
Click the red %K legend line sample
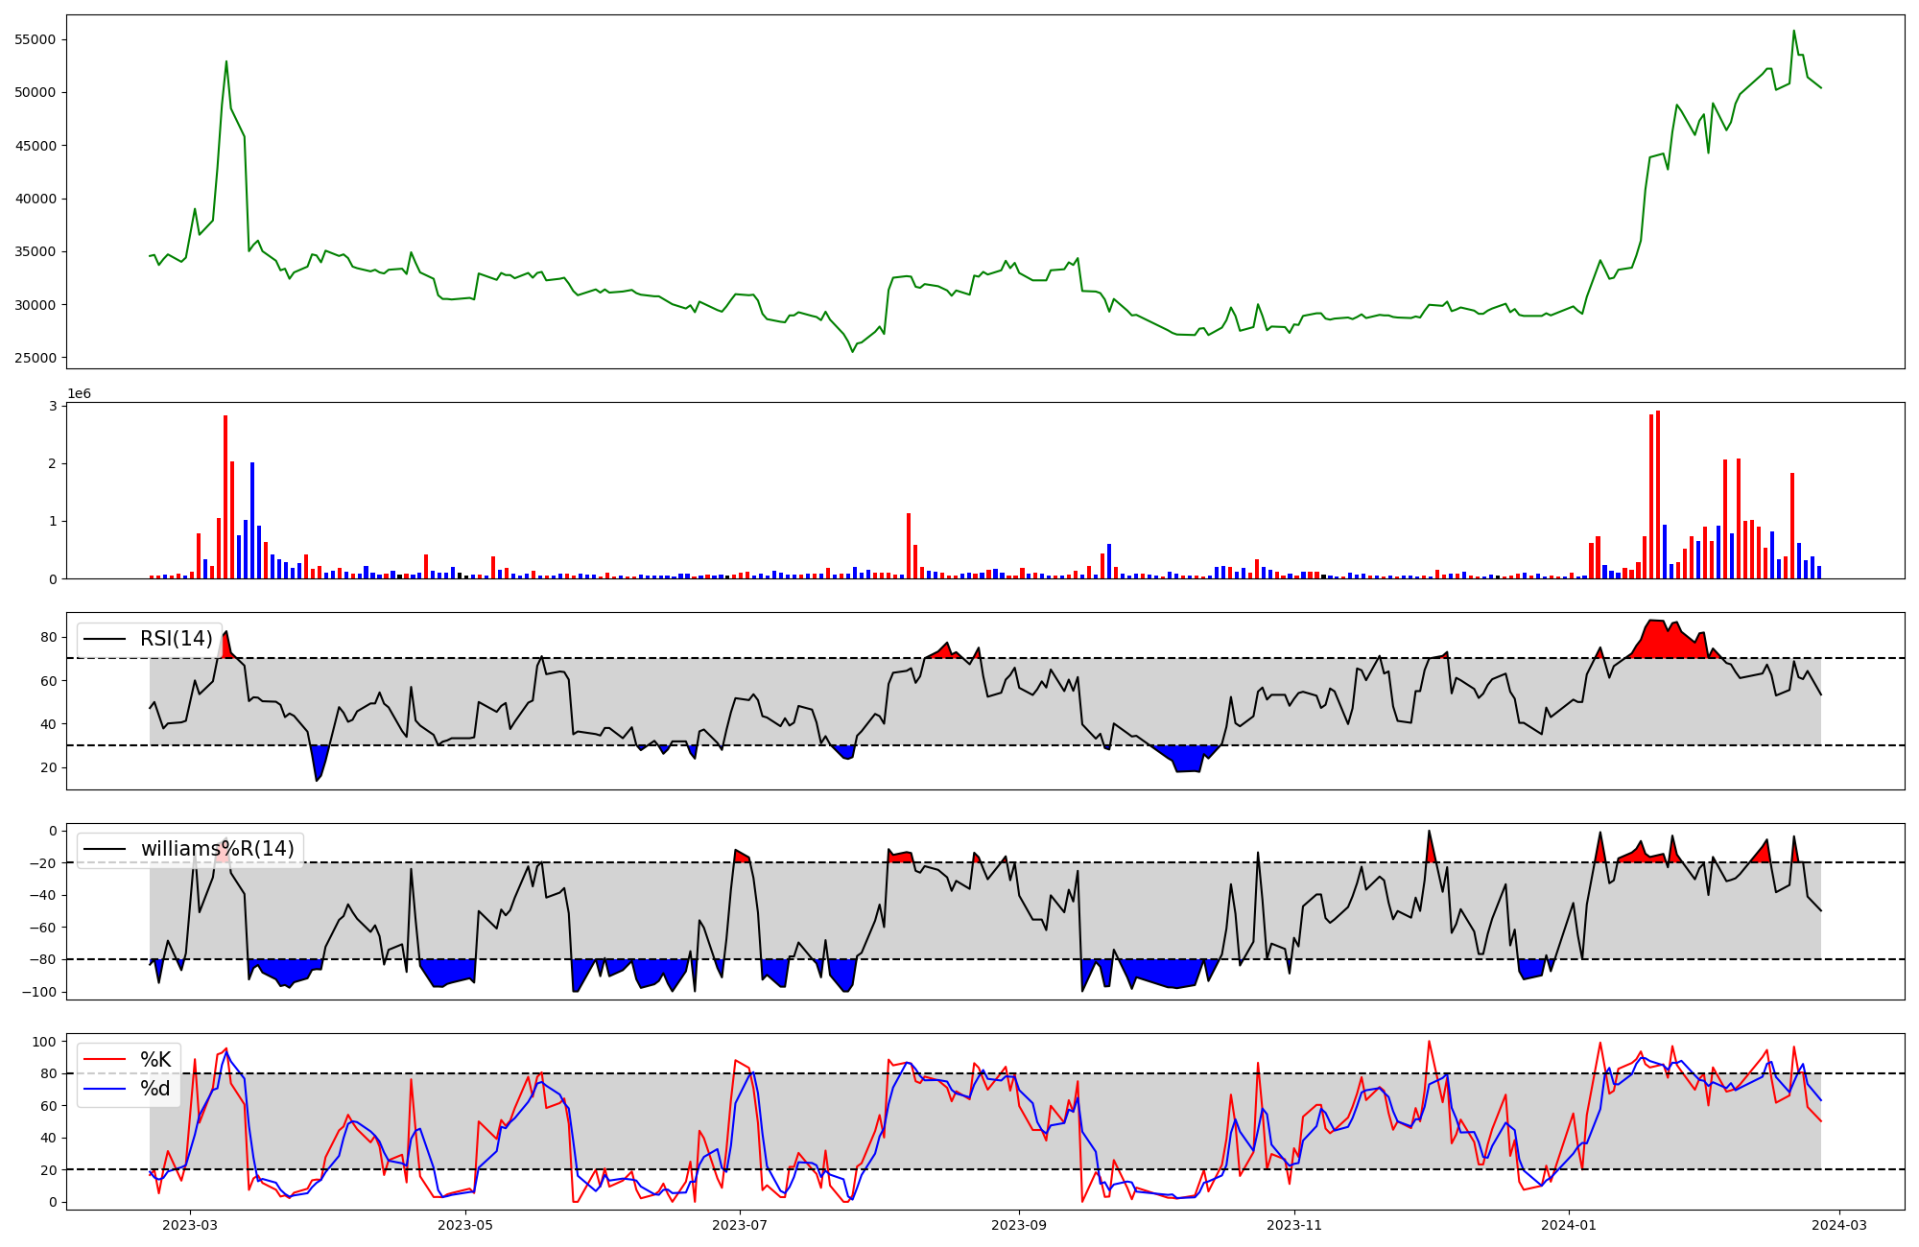(106, 1060)
